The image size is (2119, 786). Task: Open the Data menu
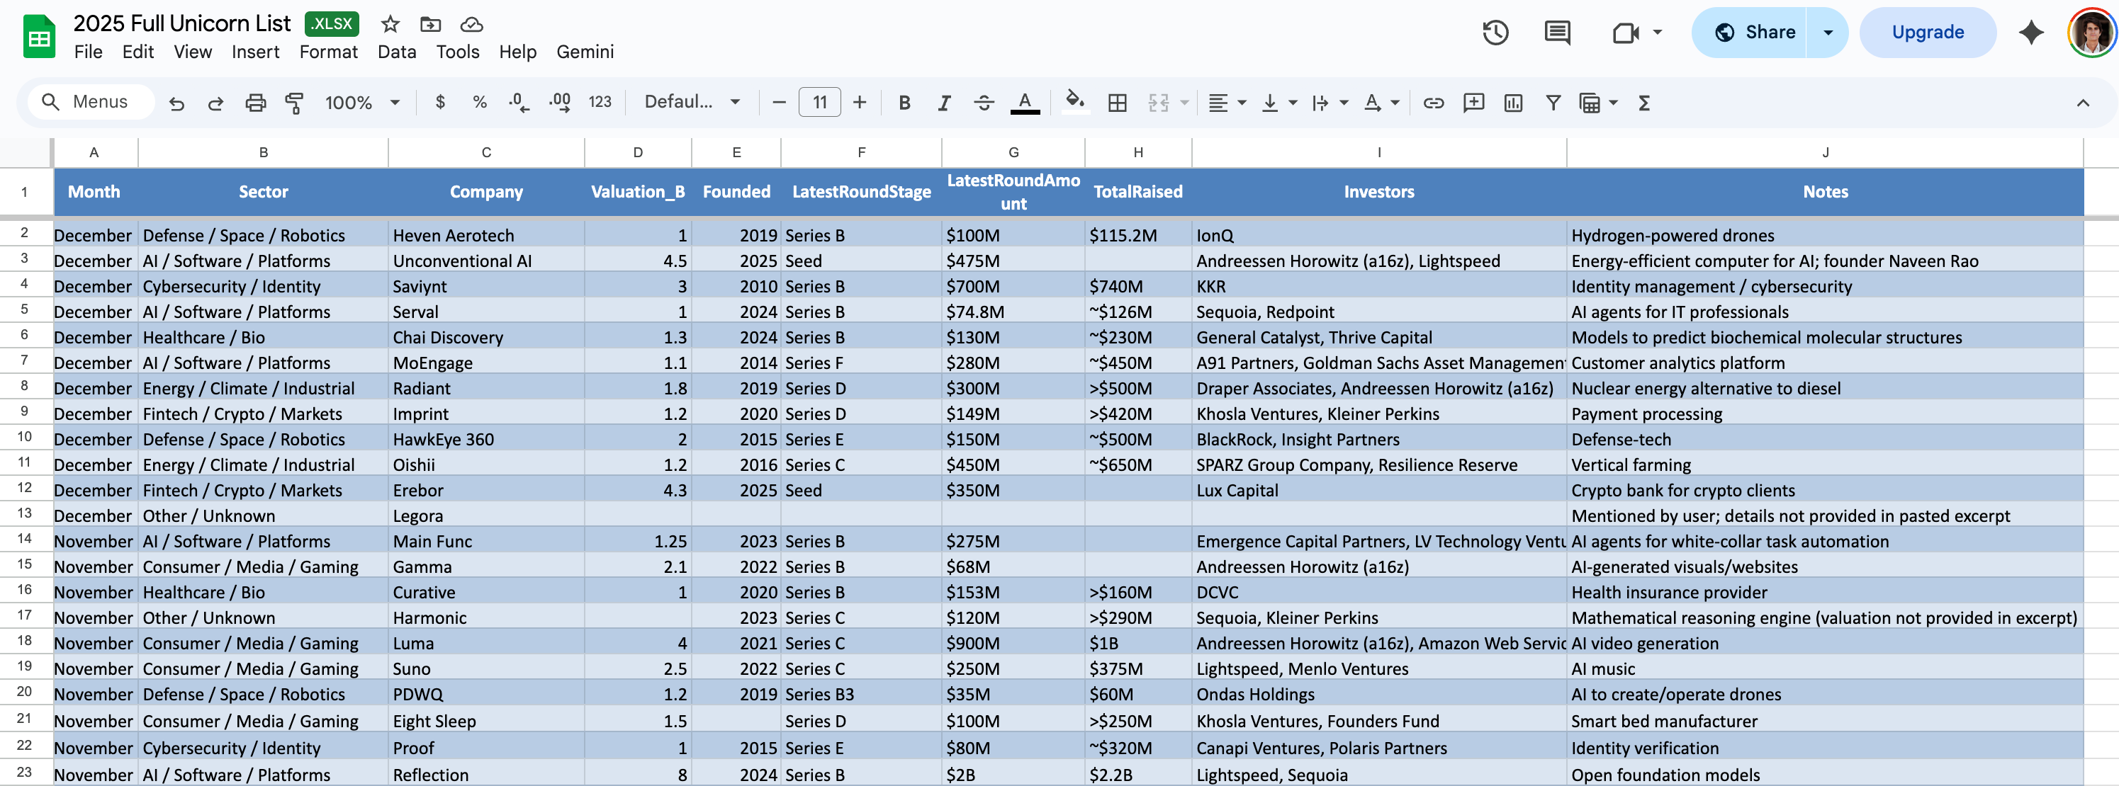(396, 52)
